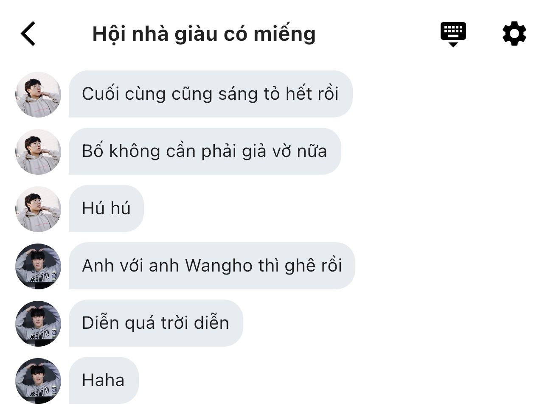Select the message "Cuối cùng cũng sáng tỏ hết rồi"
Screen dimensions: 545x409
tap(211, 94)
